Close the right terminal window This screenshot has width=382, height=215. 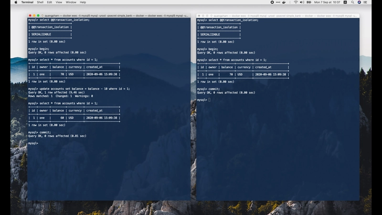199,16
